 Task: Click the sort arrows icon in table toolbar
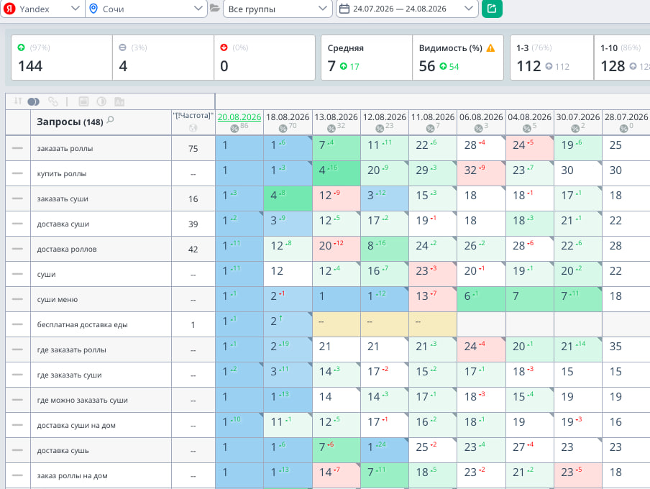[18, 101]
